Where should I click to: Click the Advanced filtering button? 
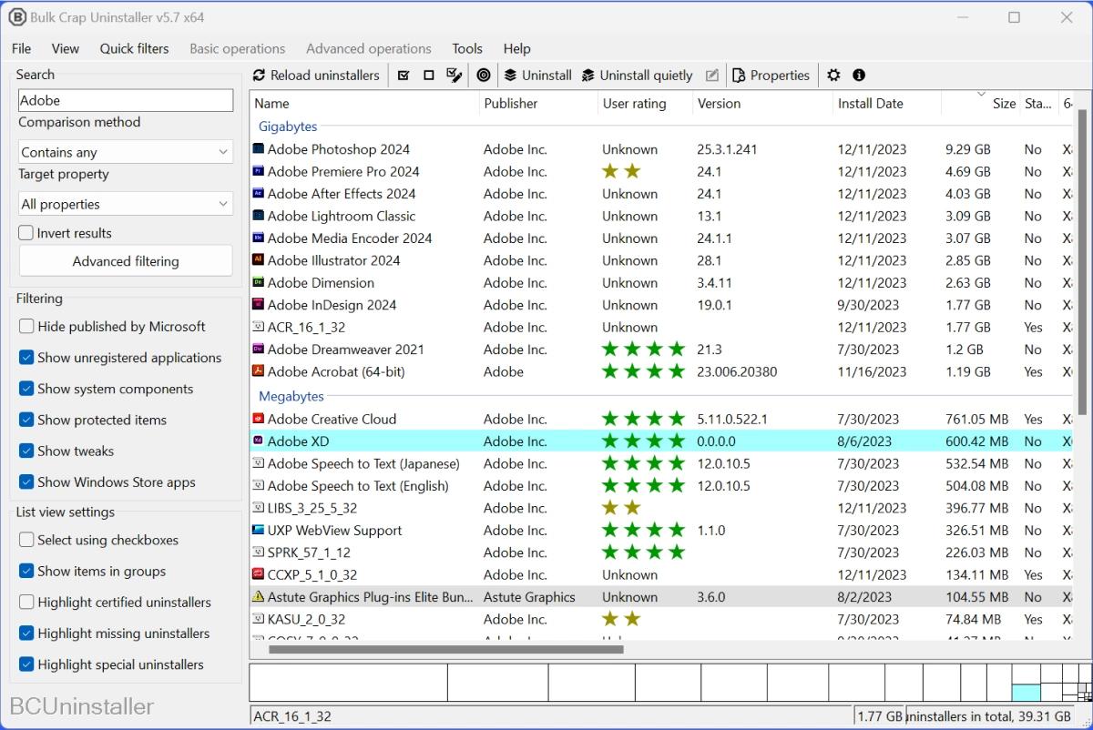[126, 261]
